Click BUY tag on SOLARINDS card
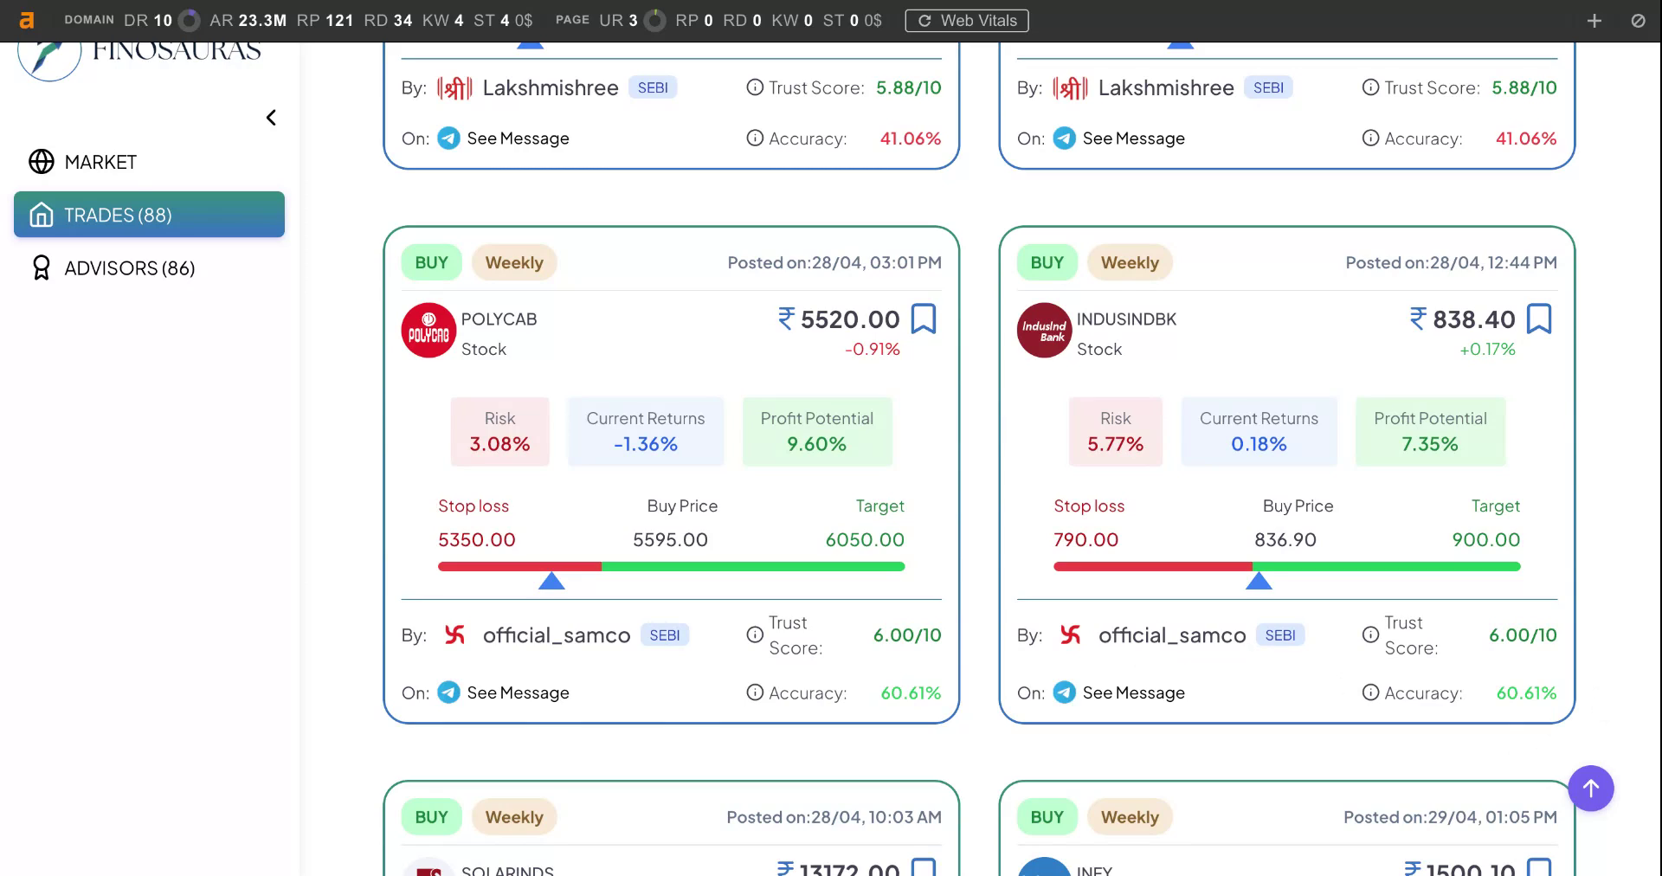The width and height of the screenshot is (1662, 876). click(431, 817)
